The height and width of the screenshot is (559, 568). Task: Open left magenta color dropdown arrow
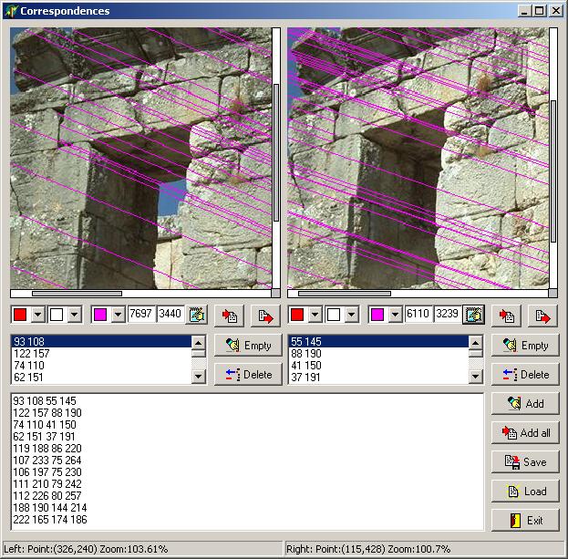[x=119, y=315]
